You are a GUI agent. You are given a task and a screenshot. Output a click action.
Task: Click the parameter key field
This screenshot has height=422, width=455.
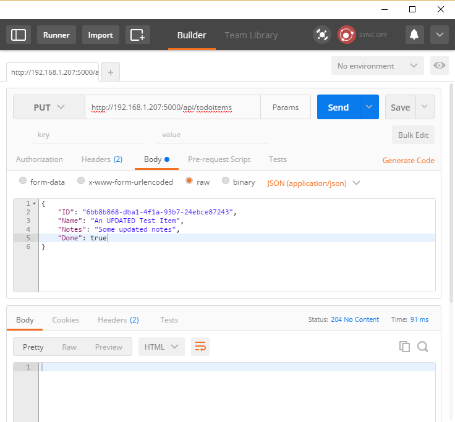pyautogui.click(x=87, y=135)
